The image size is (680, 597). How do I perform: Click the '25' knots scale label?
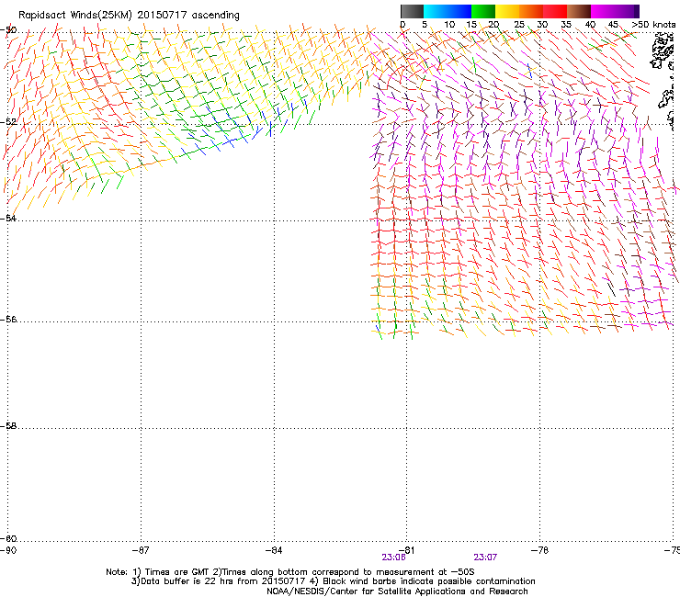[519, 25]
